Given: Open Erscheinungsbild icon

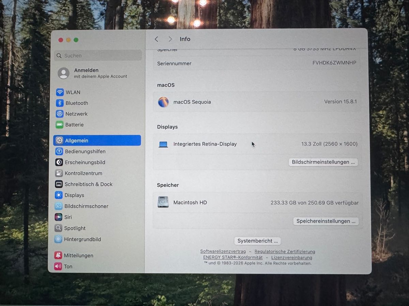Looking at the screenshot, I should [x=59, y=162].
